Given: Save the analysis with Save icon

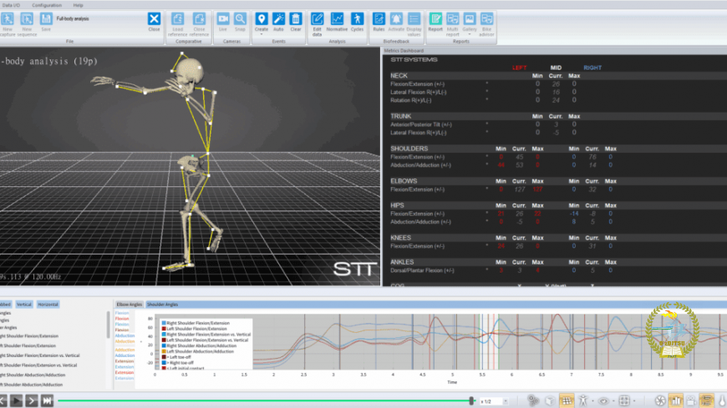Looking at the screenshot, I should (45, 19).
